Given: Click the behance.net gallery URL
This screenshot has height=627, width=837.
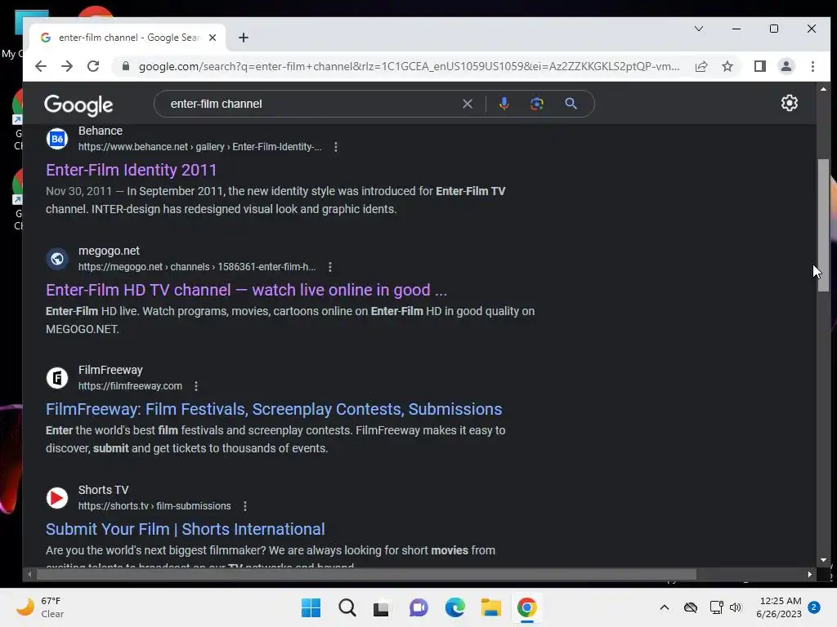Looking at the screenshot, I should (x=200, y=147).
